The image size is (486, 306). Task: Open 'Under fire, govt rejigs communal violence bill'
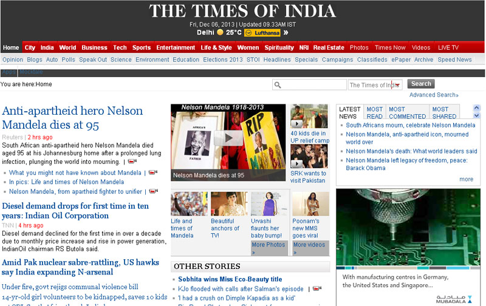click(x=70, y=287)
